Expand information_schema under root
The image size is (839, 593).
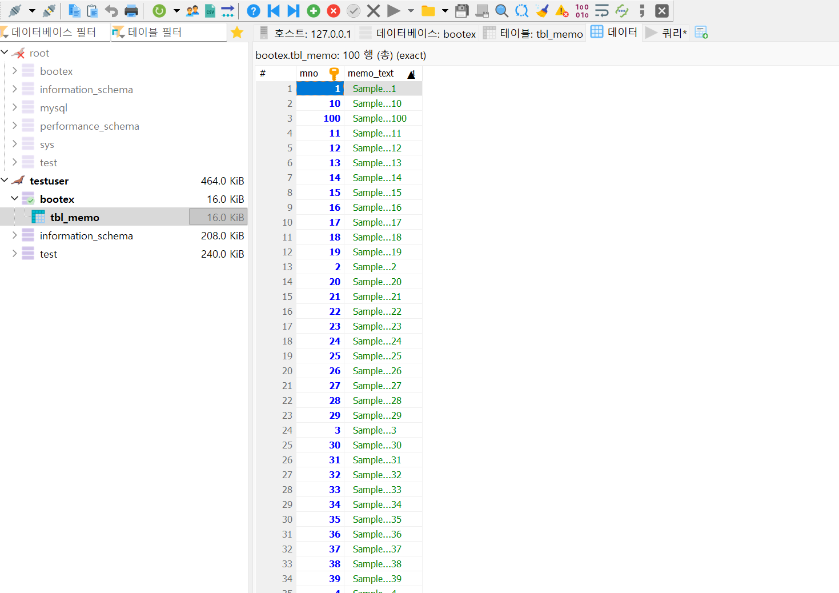tap(14, 89)
